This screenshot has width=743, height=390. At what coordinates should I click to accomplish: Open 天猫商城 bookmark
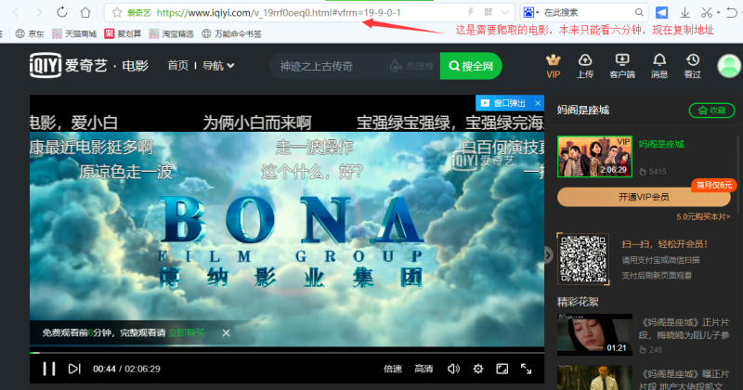74,33
